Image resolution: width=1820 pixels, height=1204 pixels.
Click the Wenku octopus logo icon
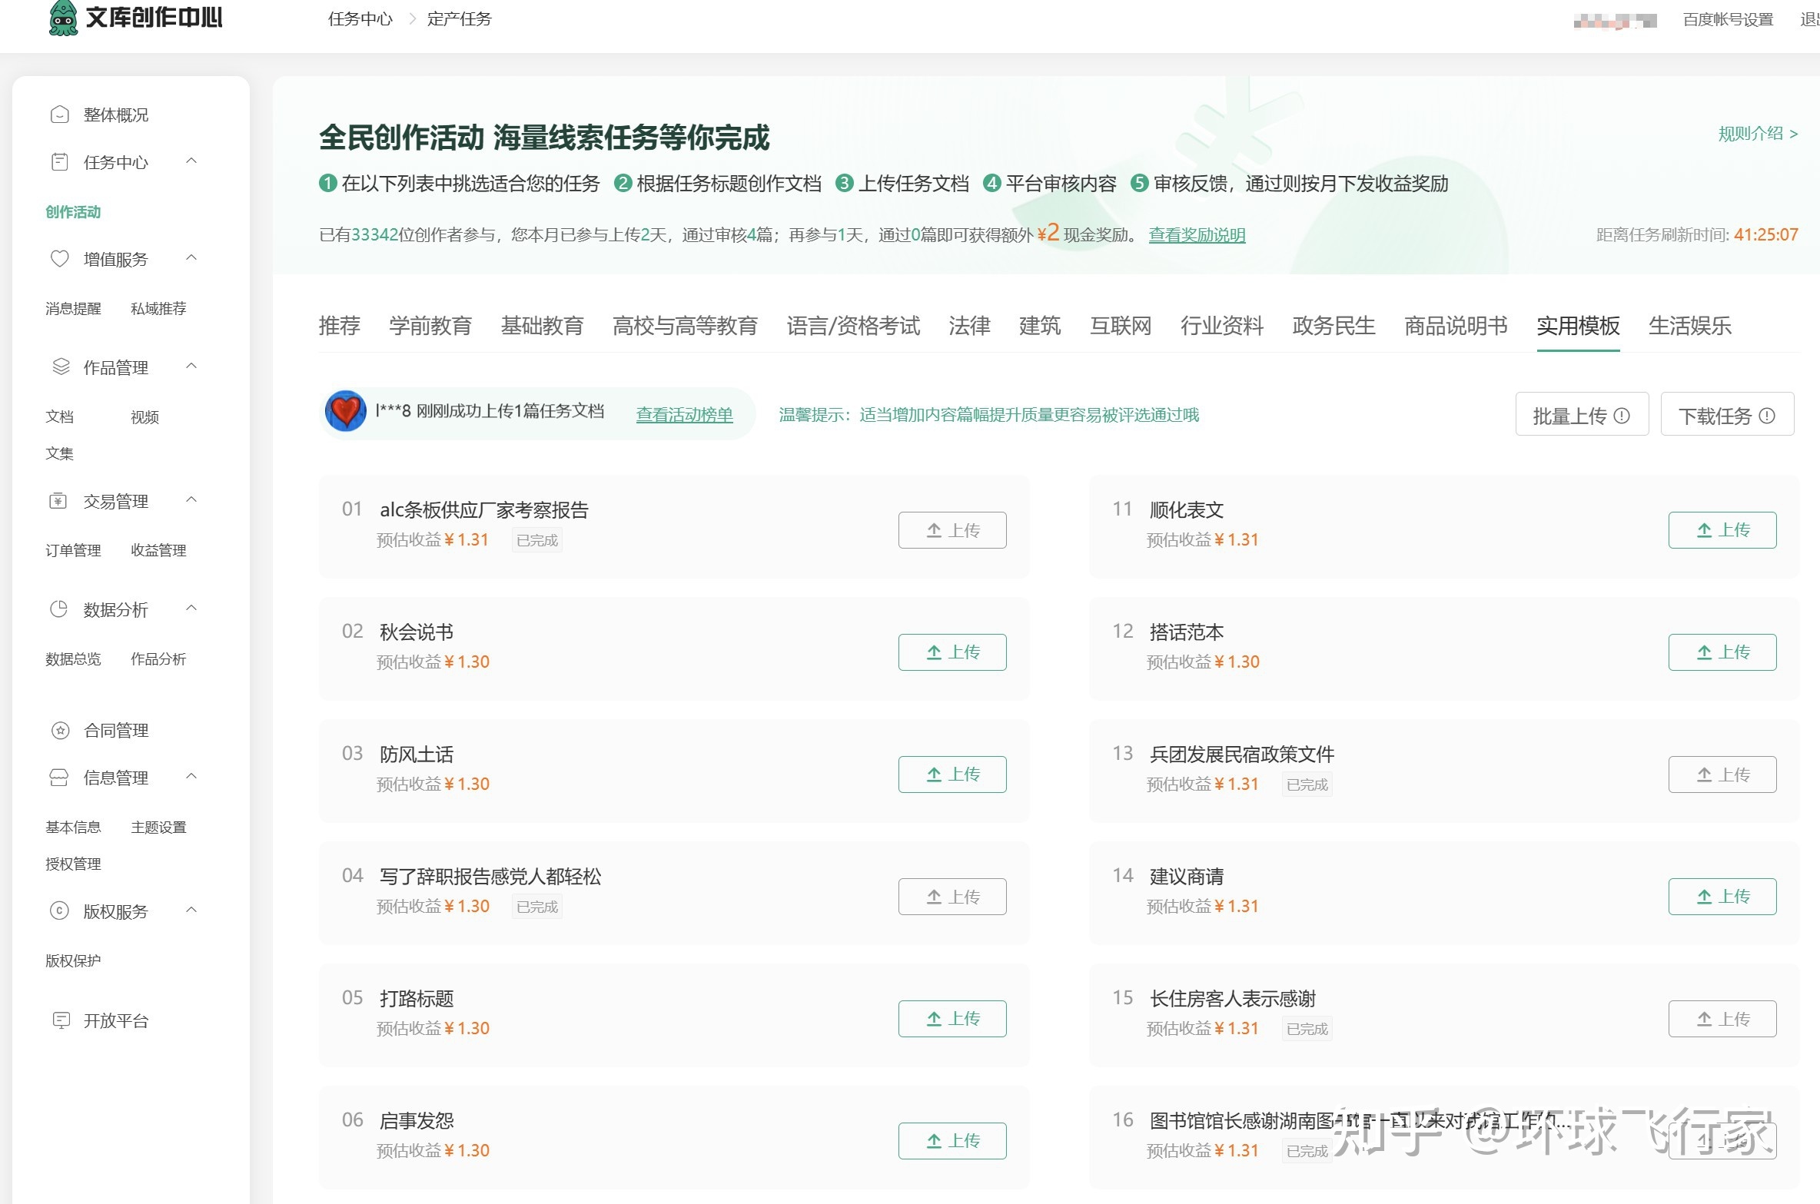[63, 18]
